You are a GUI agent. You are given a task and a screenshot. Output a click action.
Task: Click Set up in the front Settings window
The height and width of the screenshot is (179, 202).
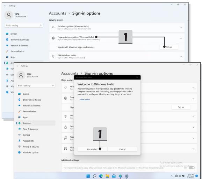click(x=181, y=107)
